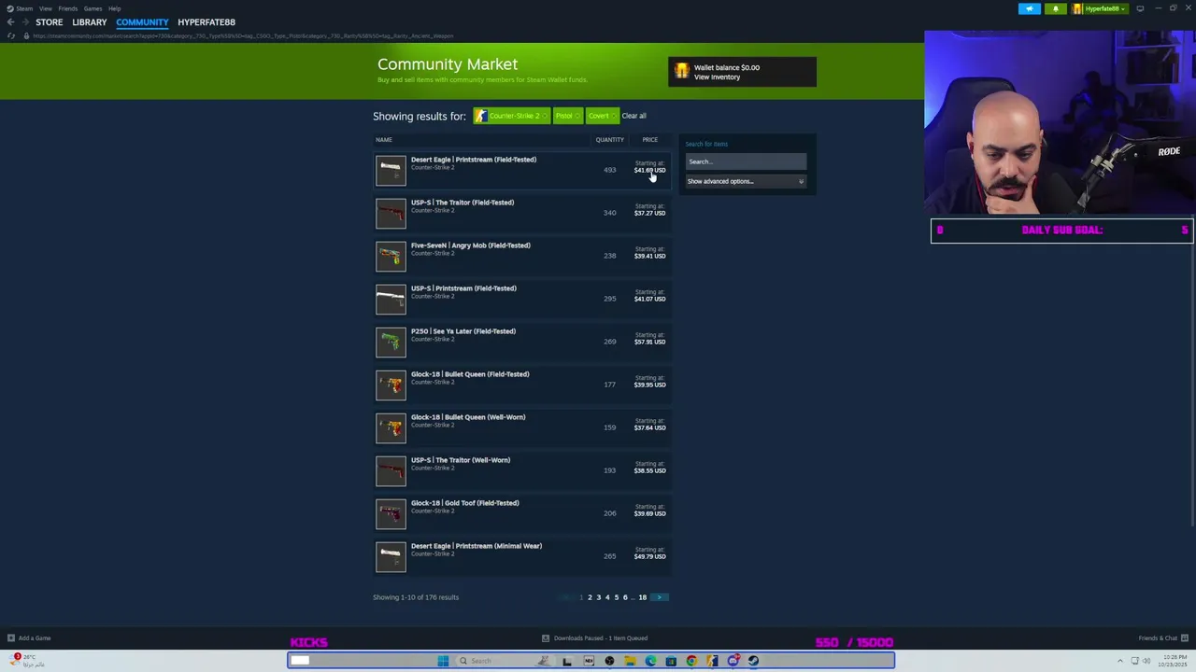Open USP-S The Traitor (Field-Tested) listing
This screenshot has height=672, width=1196.
pos(521,213)
